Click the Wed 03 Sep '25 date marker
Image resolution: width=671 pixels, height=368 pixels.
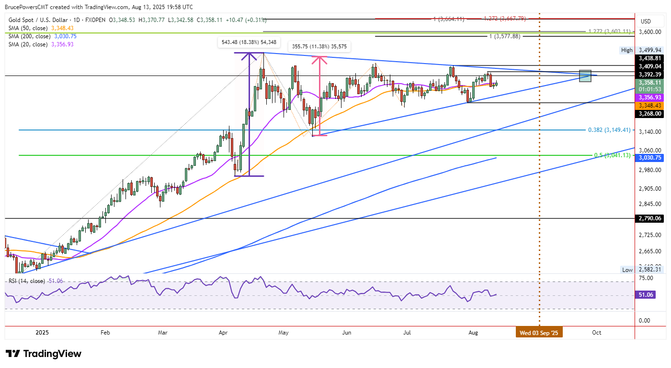click(539, 332)
